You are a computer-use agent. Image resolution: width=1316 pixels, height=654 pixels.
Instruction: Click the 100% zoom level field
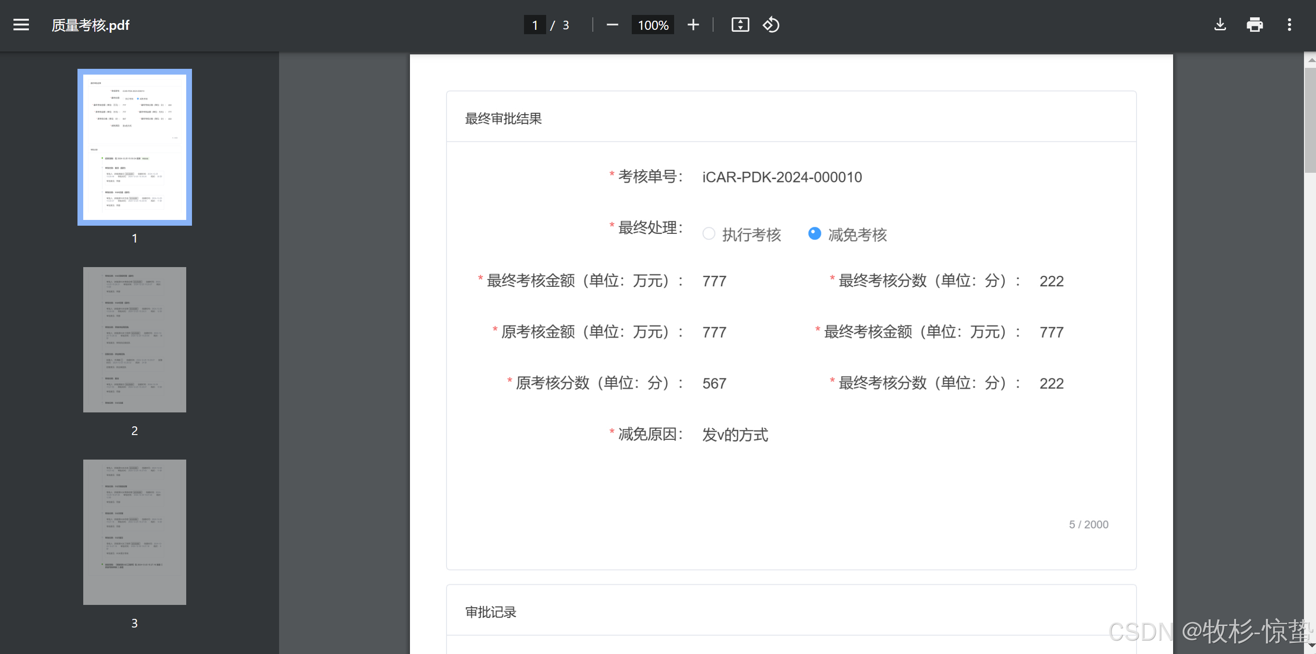pos(653,25)
